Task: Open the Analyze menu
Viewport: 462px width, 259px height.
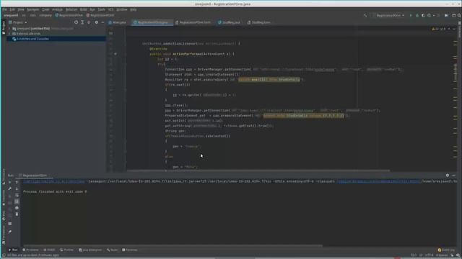Action: (57, 9)
